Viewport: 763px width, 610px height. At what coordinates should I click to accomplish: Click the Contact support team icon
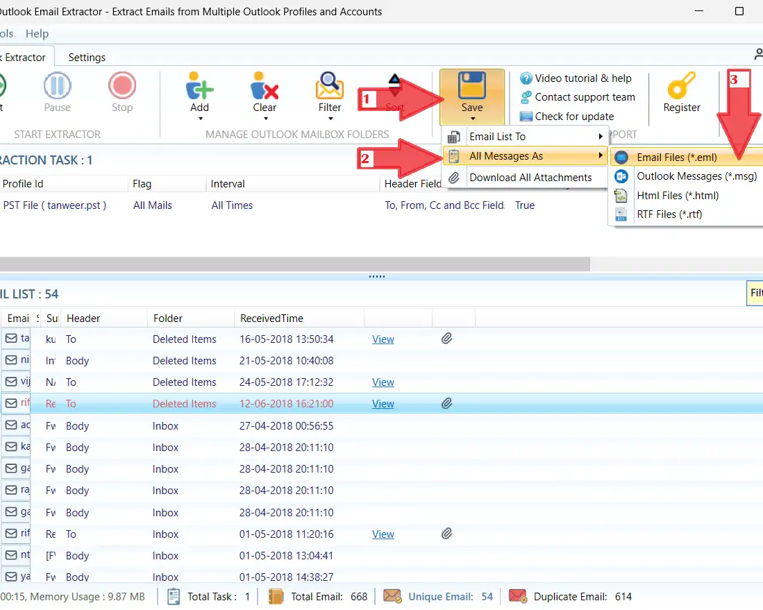(x=526, y=97)
